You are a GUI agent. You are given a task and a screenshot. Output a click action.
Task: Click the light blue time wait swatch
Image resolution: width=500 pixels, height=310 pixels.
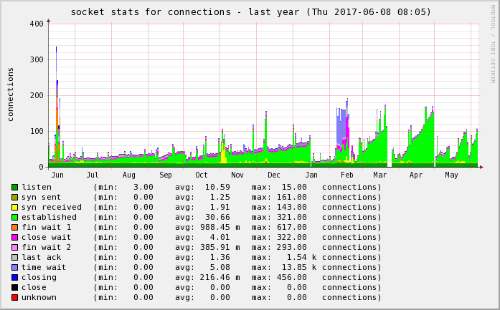14,267
